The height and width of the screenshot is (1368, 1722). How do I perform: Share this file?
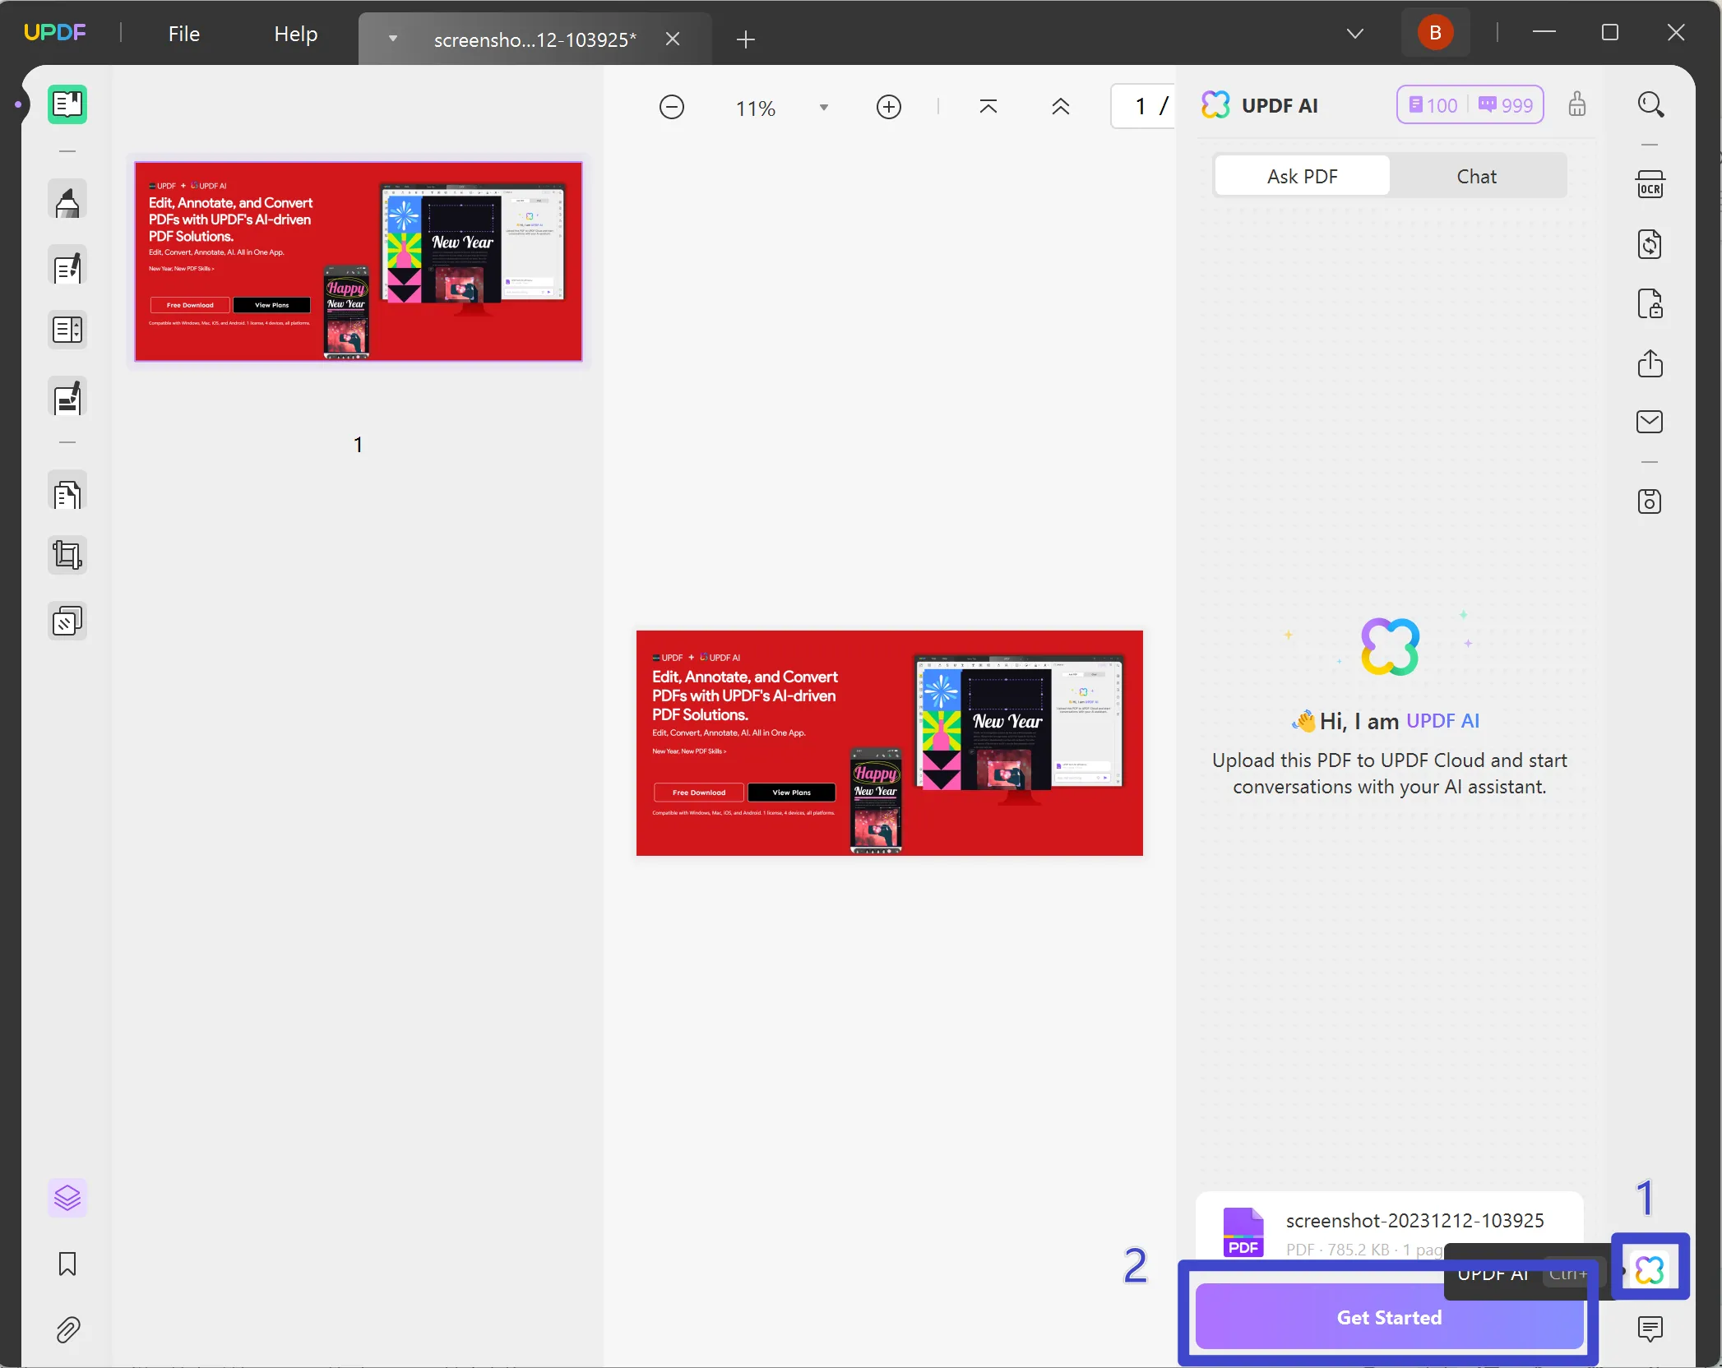click(x=1650, y=363)
